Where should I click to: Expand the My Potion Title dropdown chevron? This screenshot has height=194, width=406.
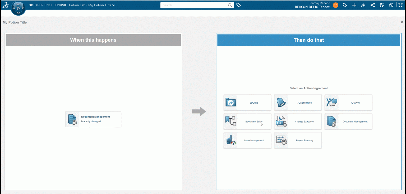(x=114, y=5)
